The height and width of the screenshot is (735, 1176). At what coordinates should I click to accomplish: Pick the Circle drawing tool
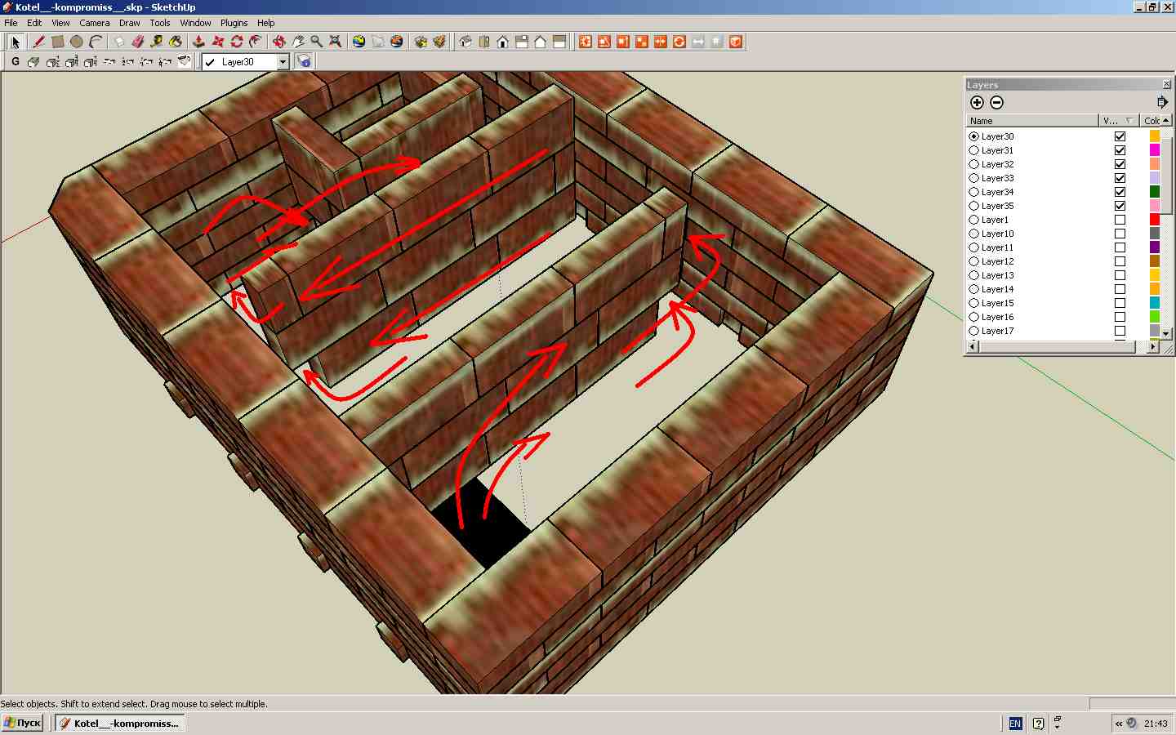(77, 42)
